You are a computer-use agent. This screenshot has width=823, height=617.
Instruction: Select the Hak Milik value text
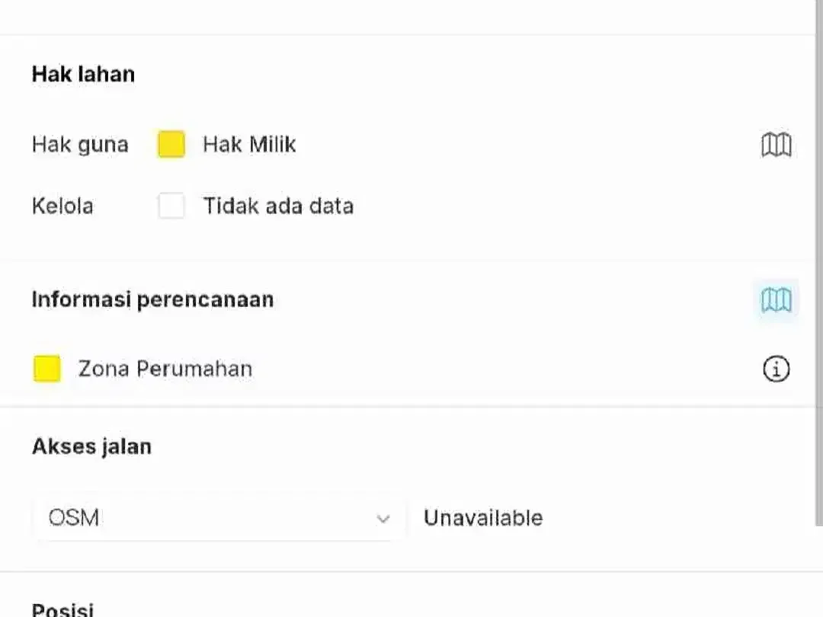tap(249, 144)
